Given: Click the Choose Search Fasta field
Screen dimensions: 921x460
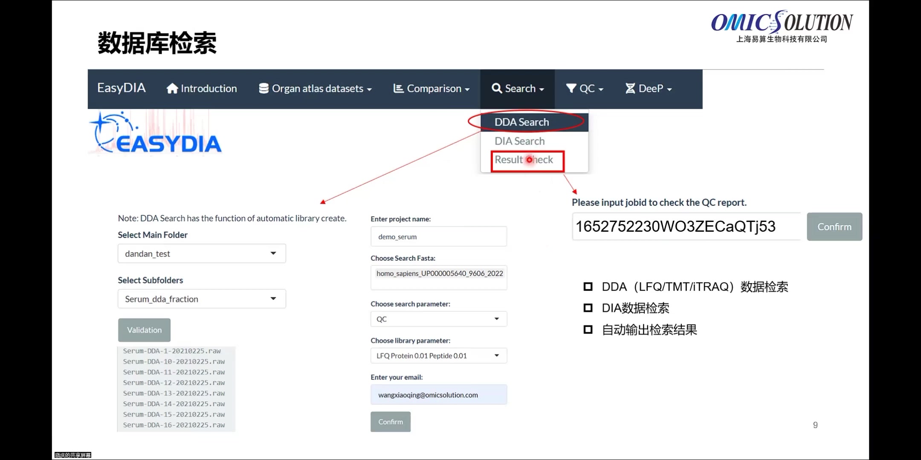Looking at the screenshot, I should [439, 278].
